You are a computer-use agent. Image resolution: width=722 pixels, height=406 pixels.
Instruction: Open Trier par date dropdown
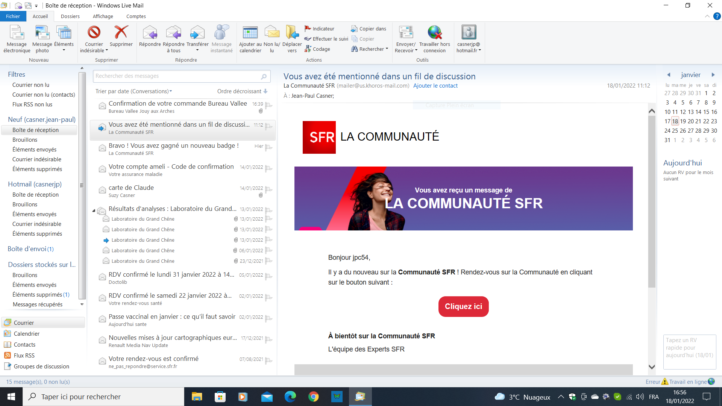click(133, 91)
